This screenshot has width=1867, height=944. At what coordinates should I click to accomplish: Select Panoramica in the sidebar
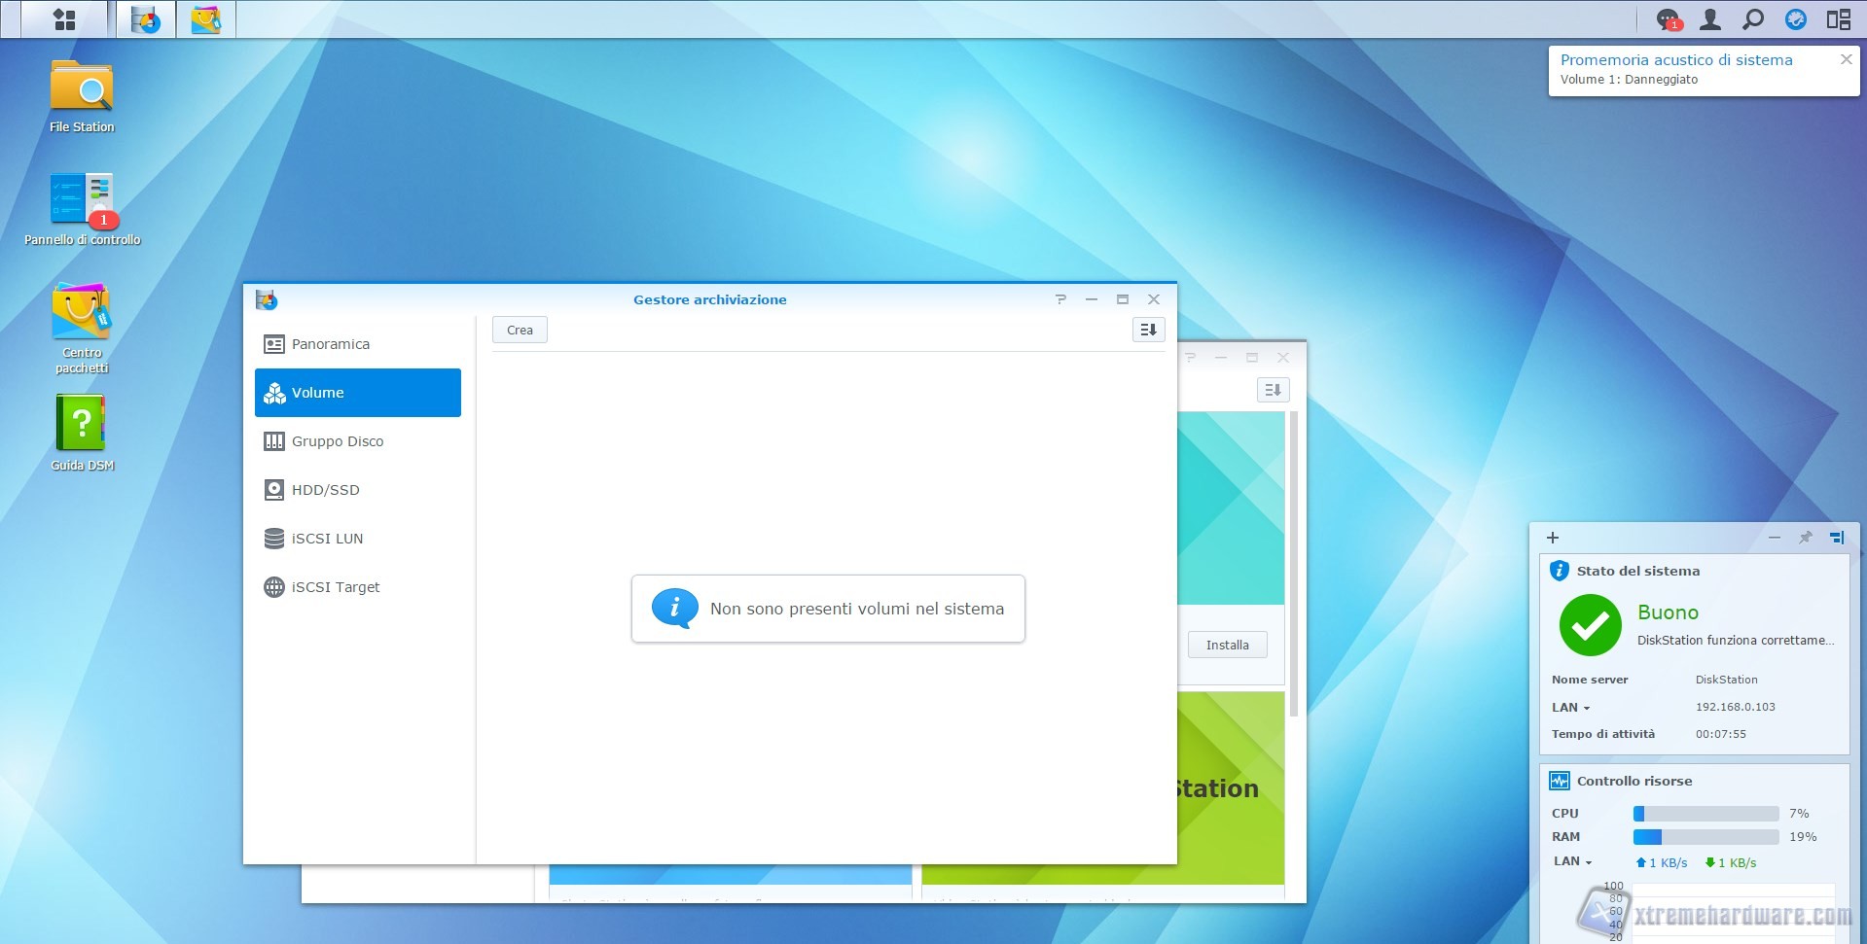[331, 344]
